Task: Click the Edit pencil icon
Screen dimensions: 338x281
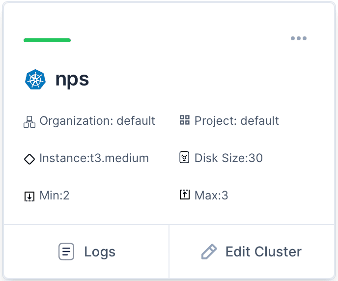Action: click(209, 252)
